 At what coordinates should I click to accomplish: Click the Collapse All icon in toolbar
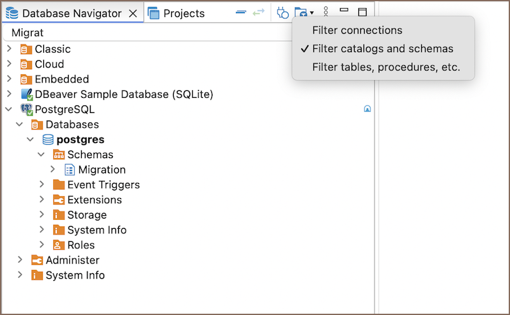(240, 13)
